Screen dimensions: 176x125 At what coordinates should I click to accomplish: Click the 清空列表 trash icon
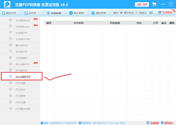[x=93, y=13]
